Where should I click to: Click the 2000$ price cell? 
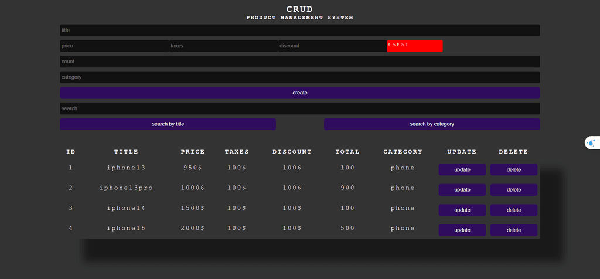[x=193, y=228]
